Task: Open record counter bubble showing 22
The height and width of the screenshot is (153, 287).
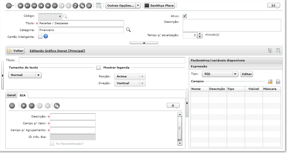Action: pyautogui.click(x=273, y=5)
